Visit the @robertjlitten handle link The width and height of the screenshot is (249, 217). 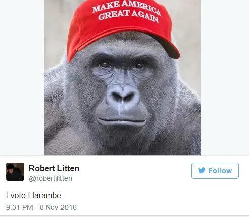[x=50, y=178]
